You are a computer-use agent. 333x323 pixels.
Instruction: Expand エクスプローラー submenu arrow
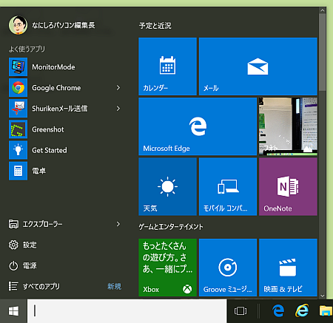click(118, 224)
